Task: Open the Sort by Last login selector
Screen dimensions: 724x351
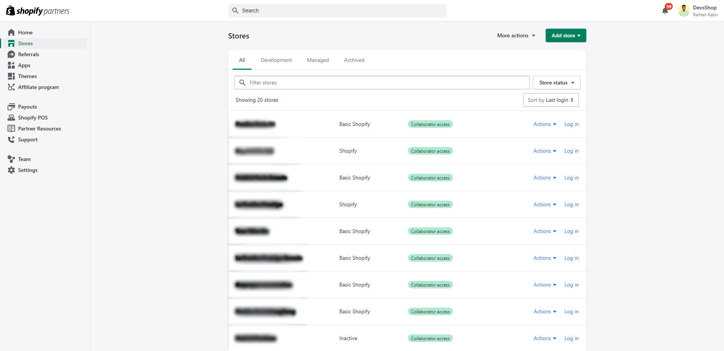Action: [x=551, y=100]
